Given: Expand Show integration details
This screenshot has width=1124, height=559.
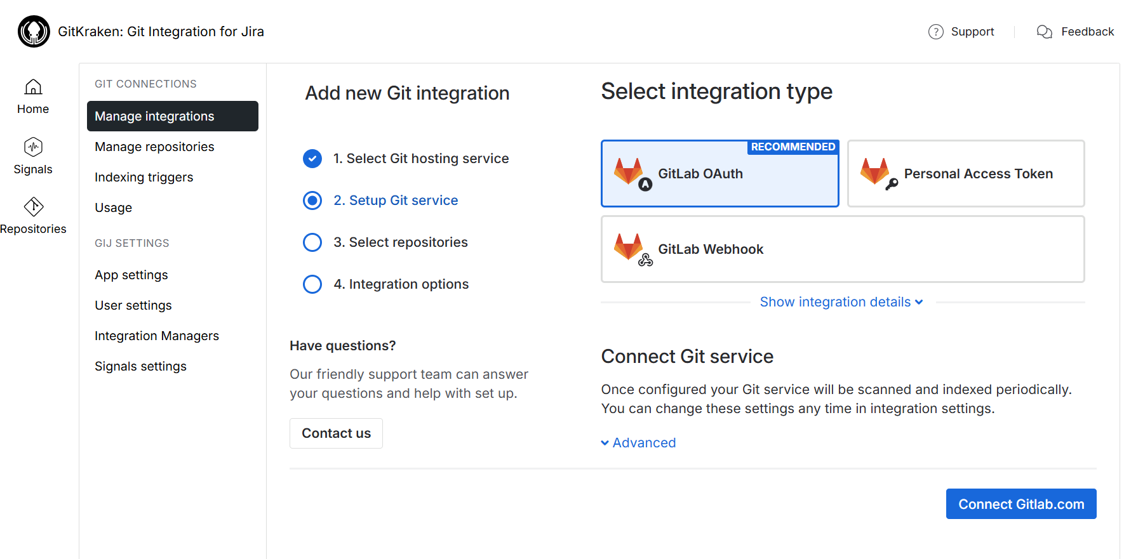Looking at the screenshot, I should tap(841, 302).
